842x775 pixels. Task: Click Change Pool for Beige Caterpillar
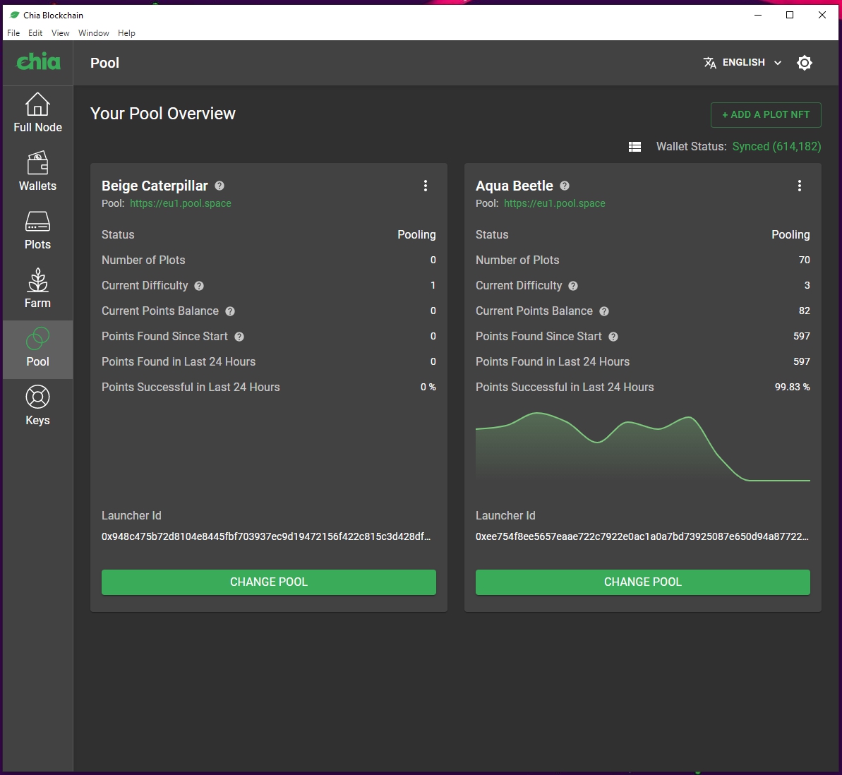coord(268,582)
